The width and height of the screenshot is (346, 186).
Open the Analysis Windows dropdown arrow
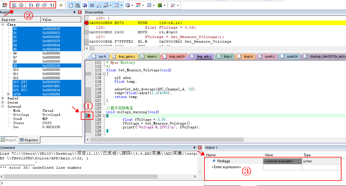click(143, 5)
